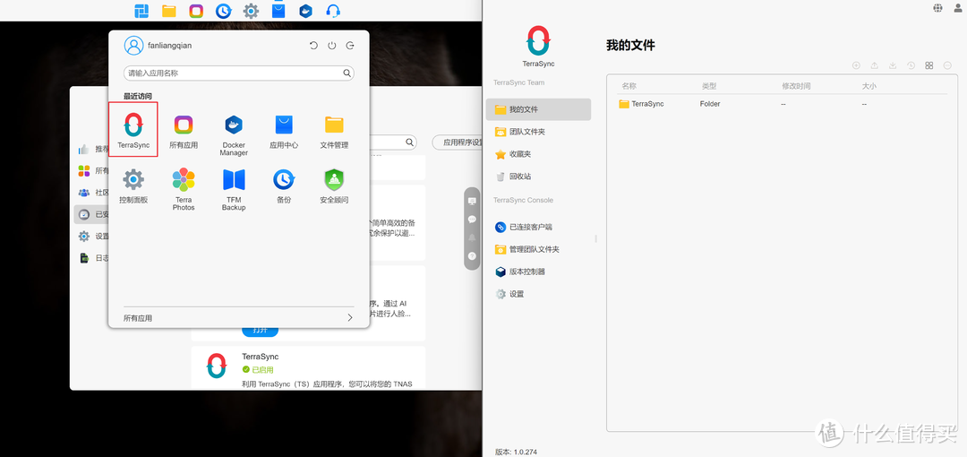This screenshot has height=457, width=967.
Task: Click the download toolbar icon in TerraSync
Action: tap(893, 65)
